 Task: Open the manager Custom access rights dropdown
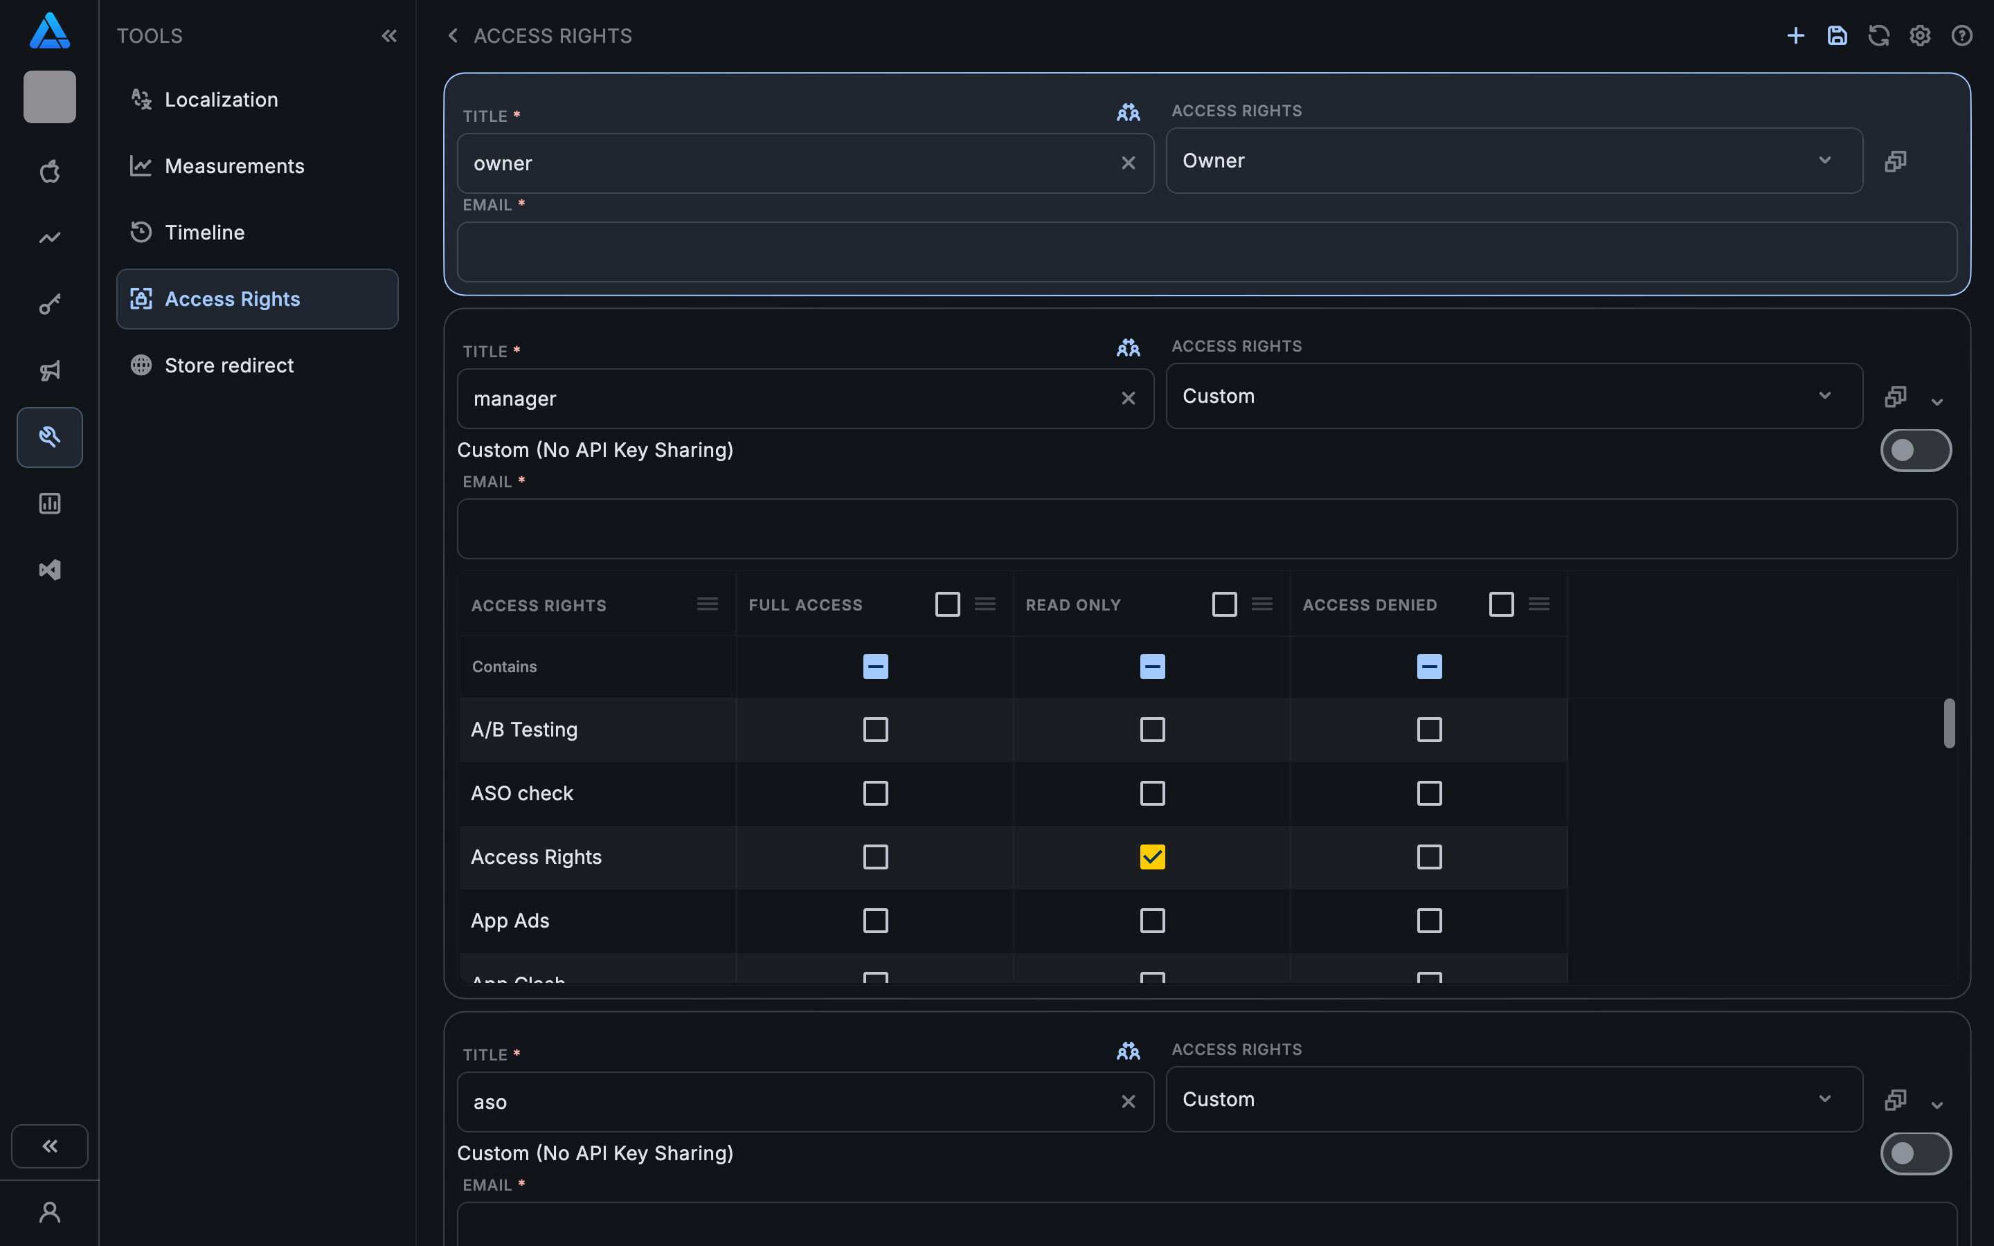tap(1514, 397)
